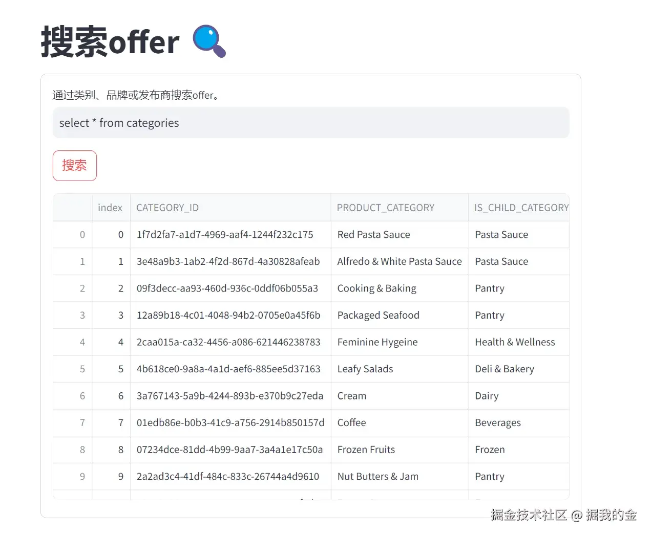The width and height of the screenshot is (651, 536).
Task: Click the SQL query input field
Action: [311, 123]
